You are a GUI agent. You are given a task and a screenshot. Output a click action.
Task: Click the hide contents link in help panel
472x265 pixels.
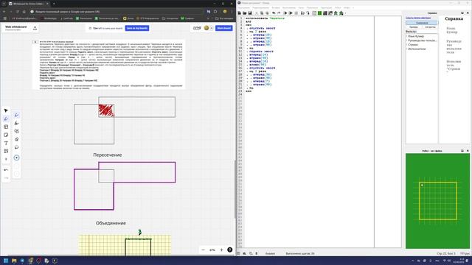pos(418,18)
